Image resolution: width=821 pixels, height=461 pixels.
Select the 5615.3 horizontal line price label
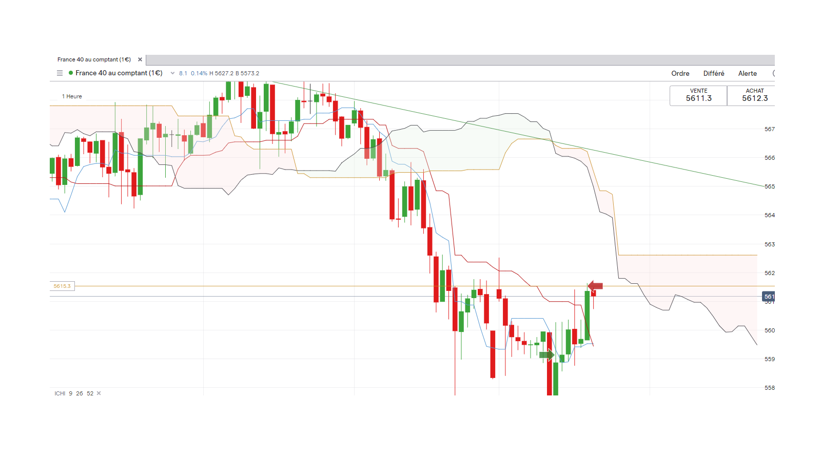tap(62, 286)
